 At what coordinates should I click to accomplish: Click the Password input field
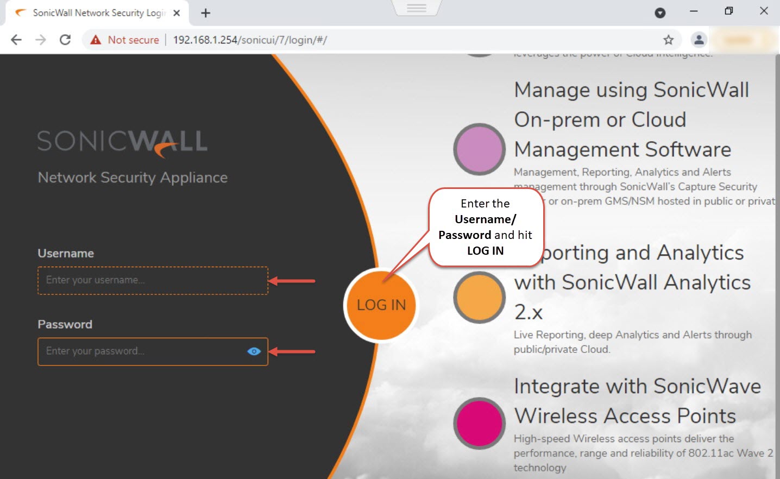click(x=141, y=351)
